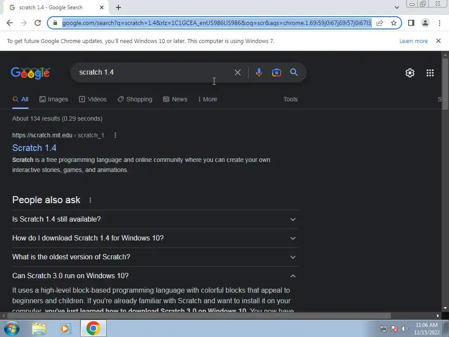
Task: Open the Google apps grid
Action: [x=430, y=73]
